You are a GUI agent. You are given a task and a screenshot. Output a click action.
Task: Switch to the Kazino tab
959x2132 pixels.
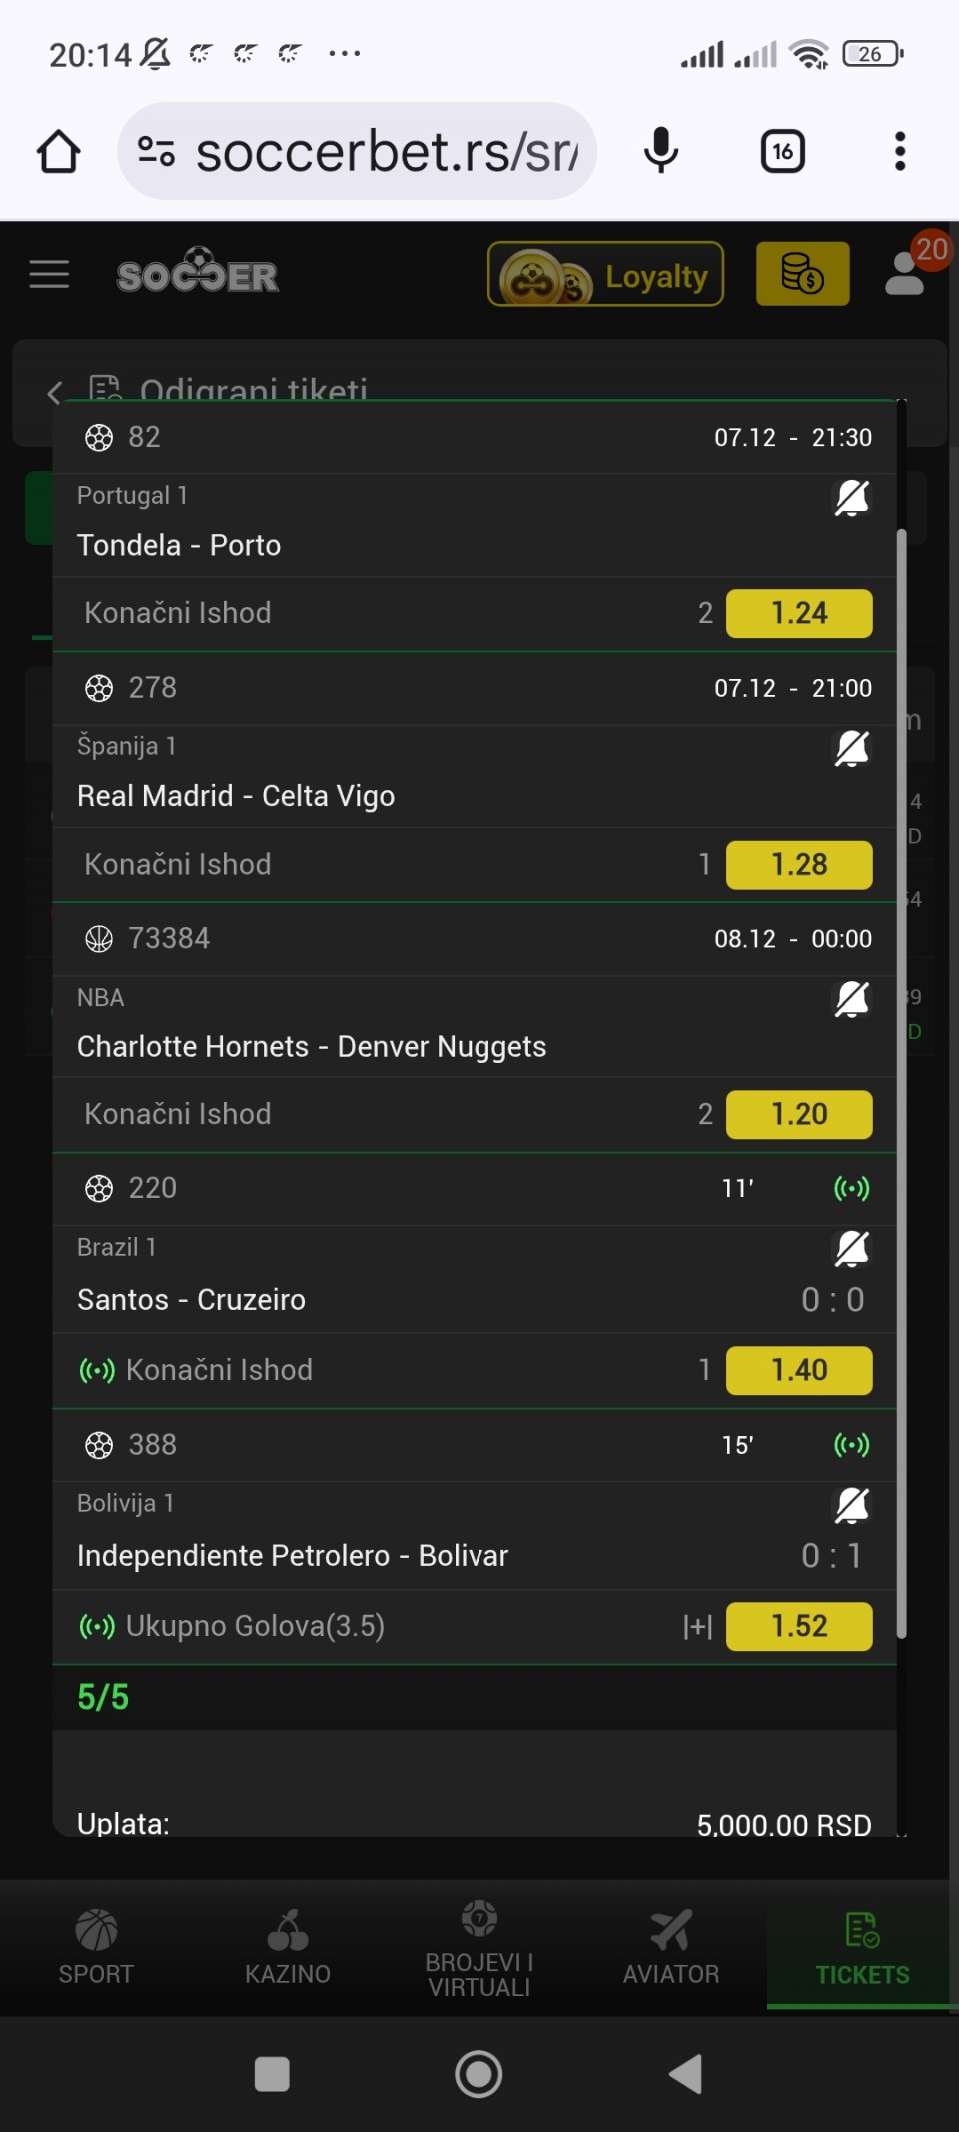click(x=288, y=1945)
